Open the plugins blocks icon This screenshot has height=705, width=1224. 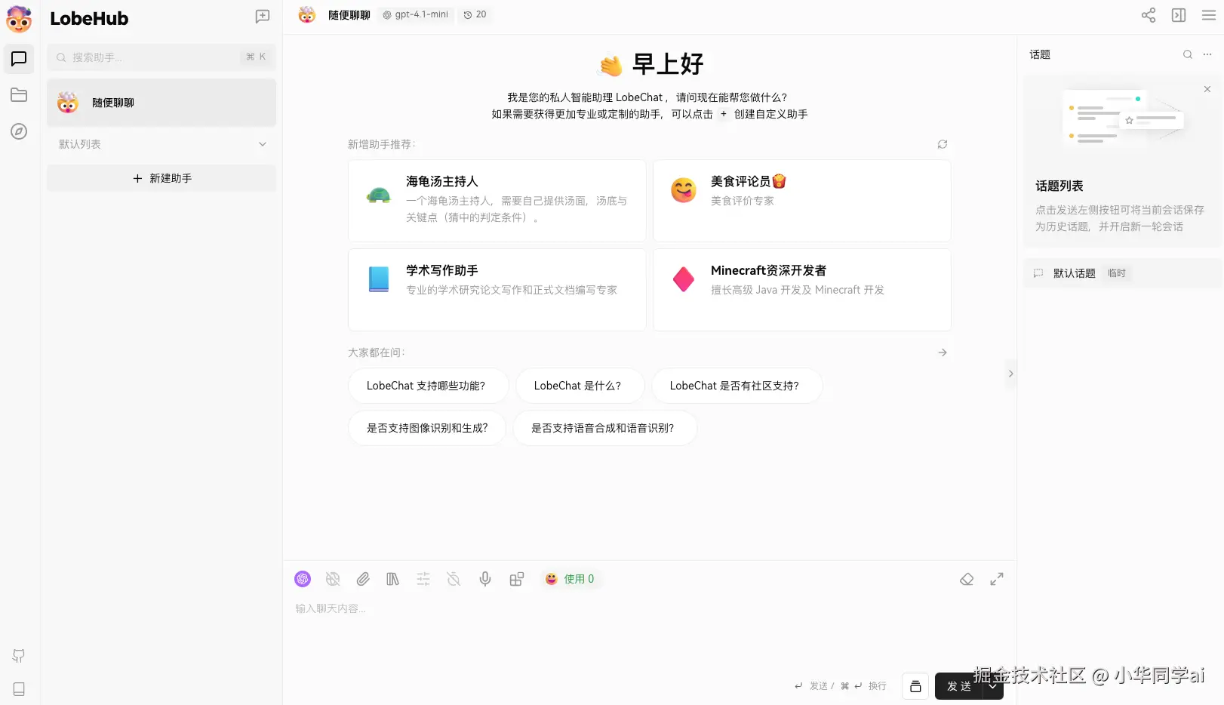point(517,579)
